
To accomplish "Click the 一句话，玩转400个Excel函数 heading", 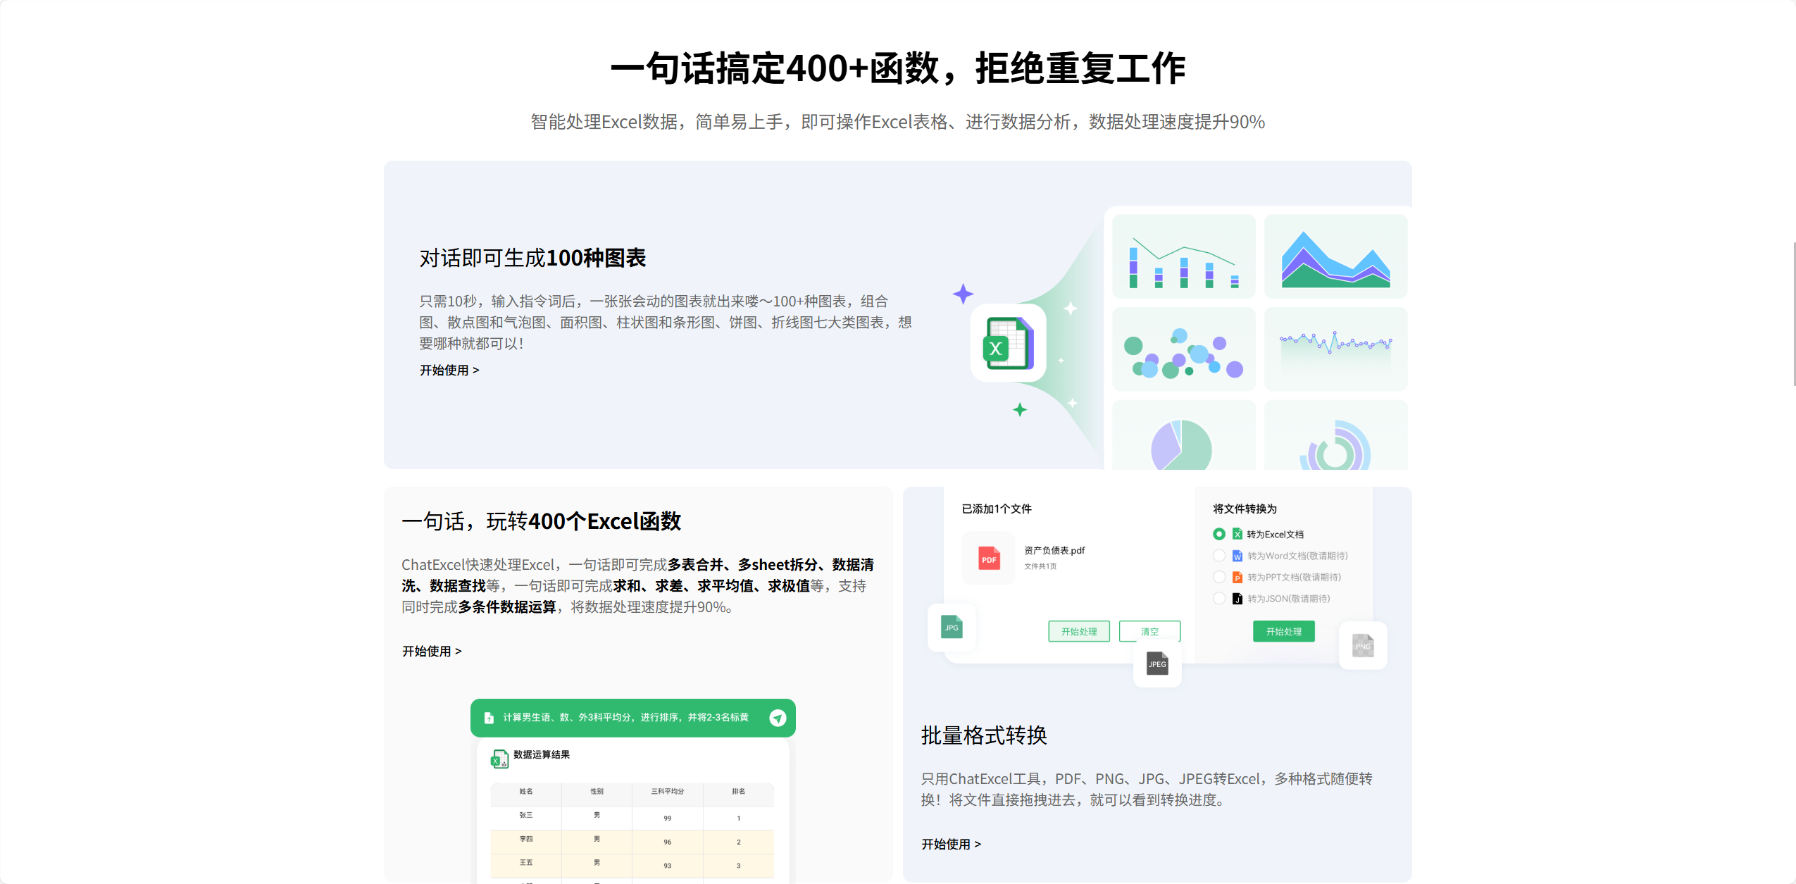I will click(x=541, y=521).
